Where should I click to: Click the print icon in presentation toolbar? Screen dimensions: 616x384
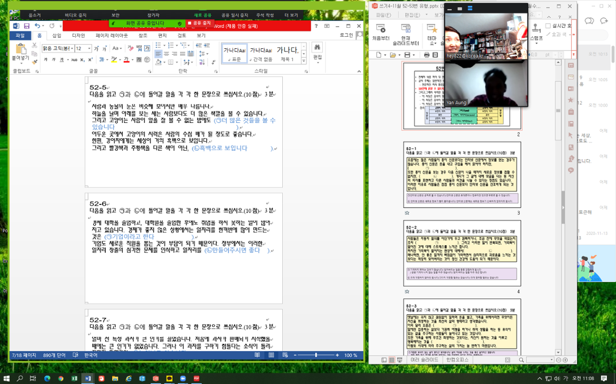pyautogui.click(x=426, y=55)
